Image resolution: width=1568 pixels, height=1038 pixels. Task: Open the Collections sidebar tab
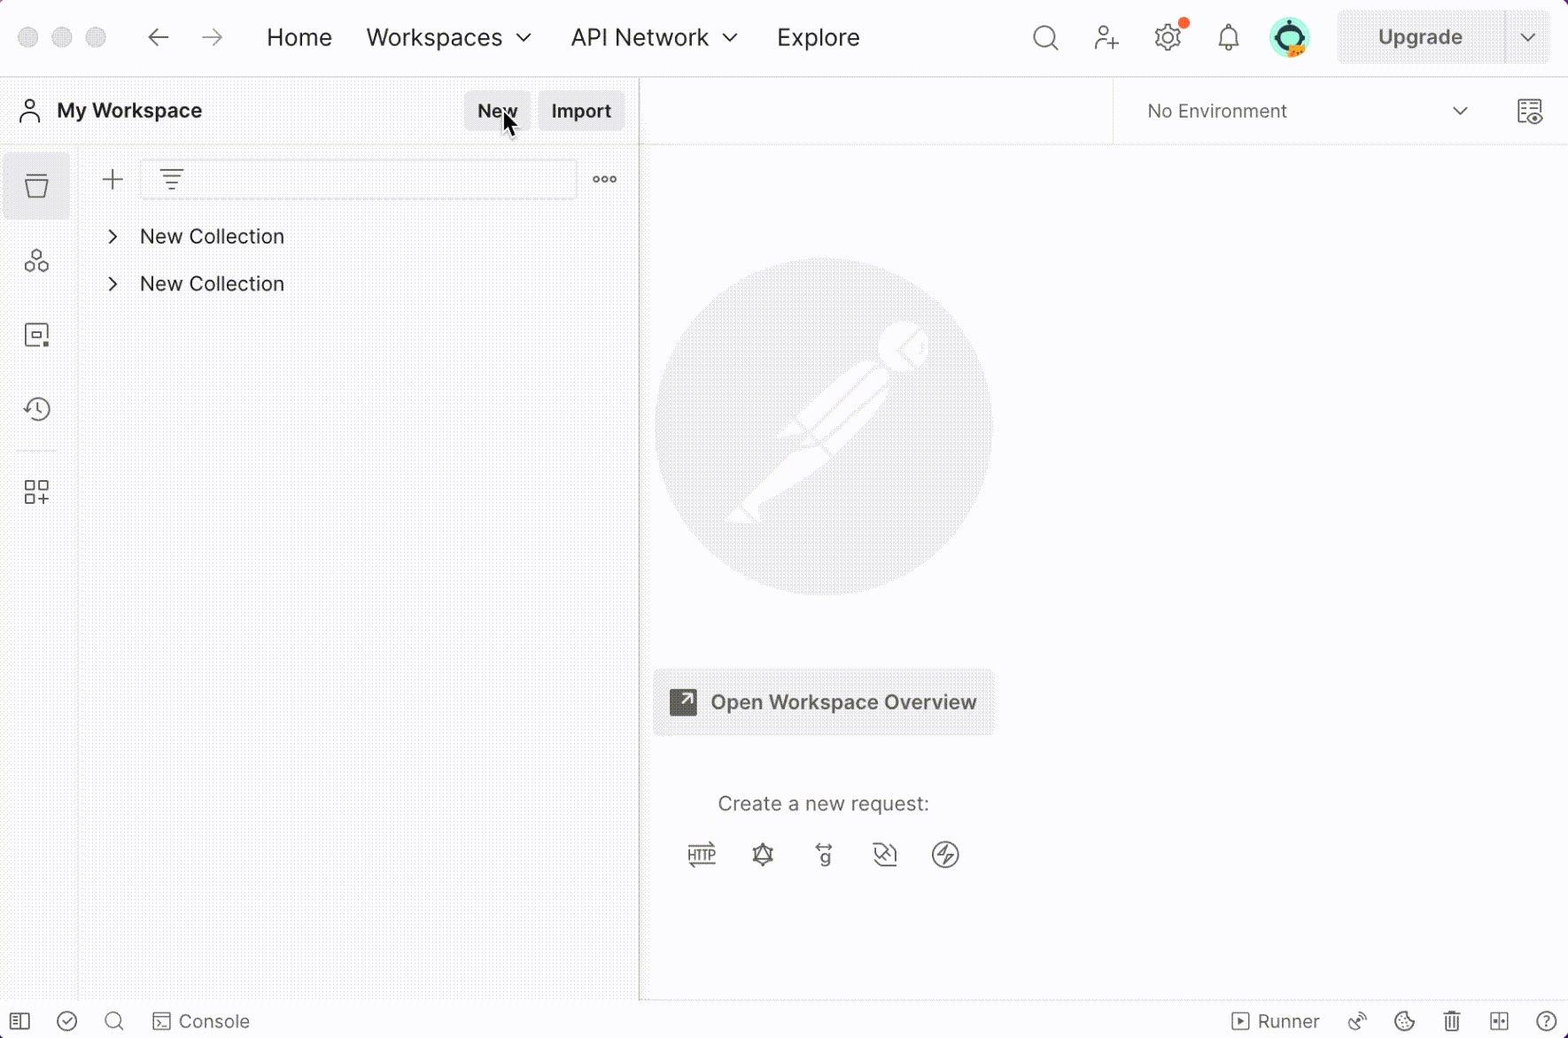(x=36, y=186)
